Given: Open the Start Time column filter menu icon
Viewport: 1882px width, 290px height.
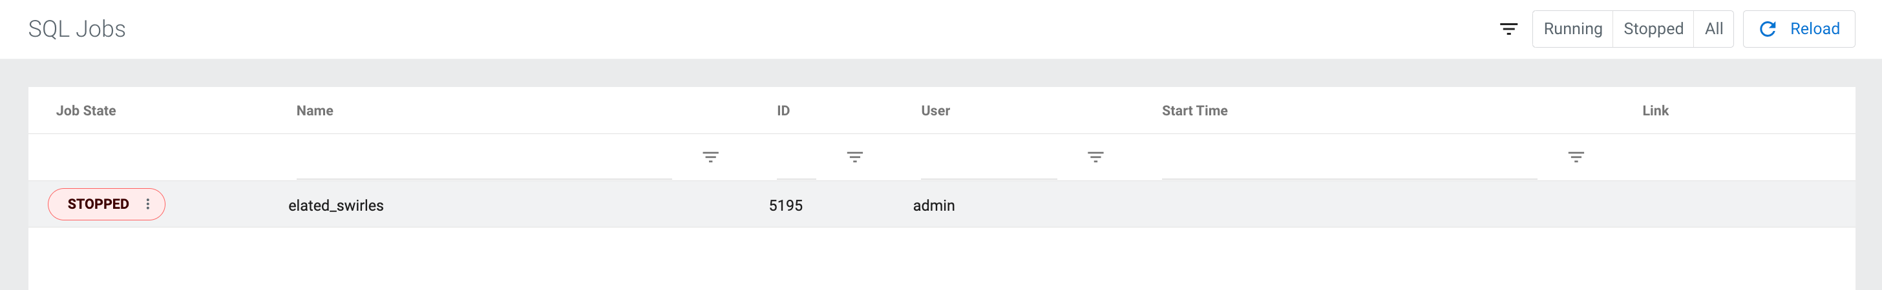Looking at the screenshot, I should coord(1576,157).
